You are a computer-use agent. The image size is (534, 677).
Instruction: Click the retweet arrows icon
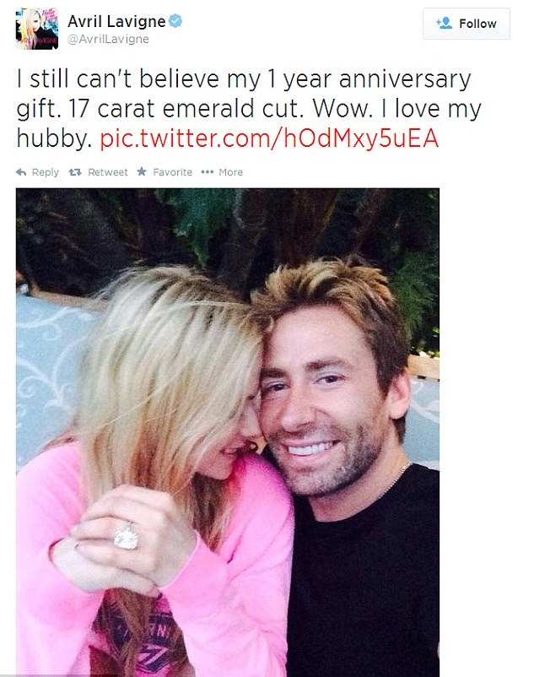click(75, 172)
